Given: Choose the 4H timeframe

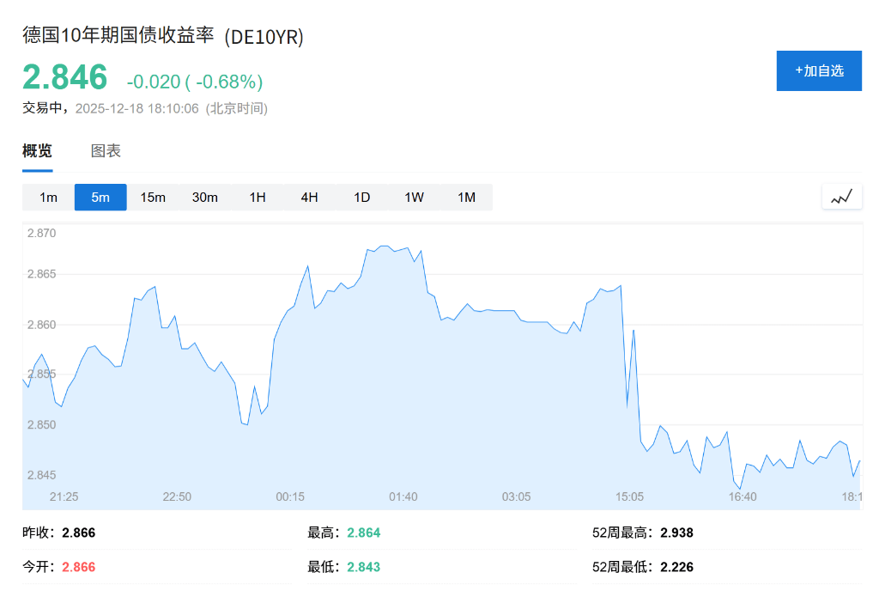Looking at the screenshot, I should [x=310, y=198].
